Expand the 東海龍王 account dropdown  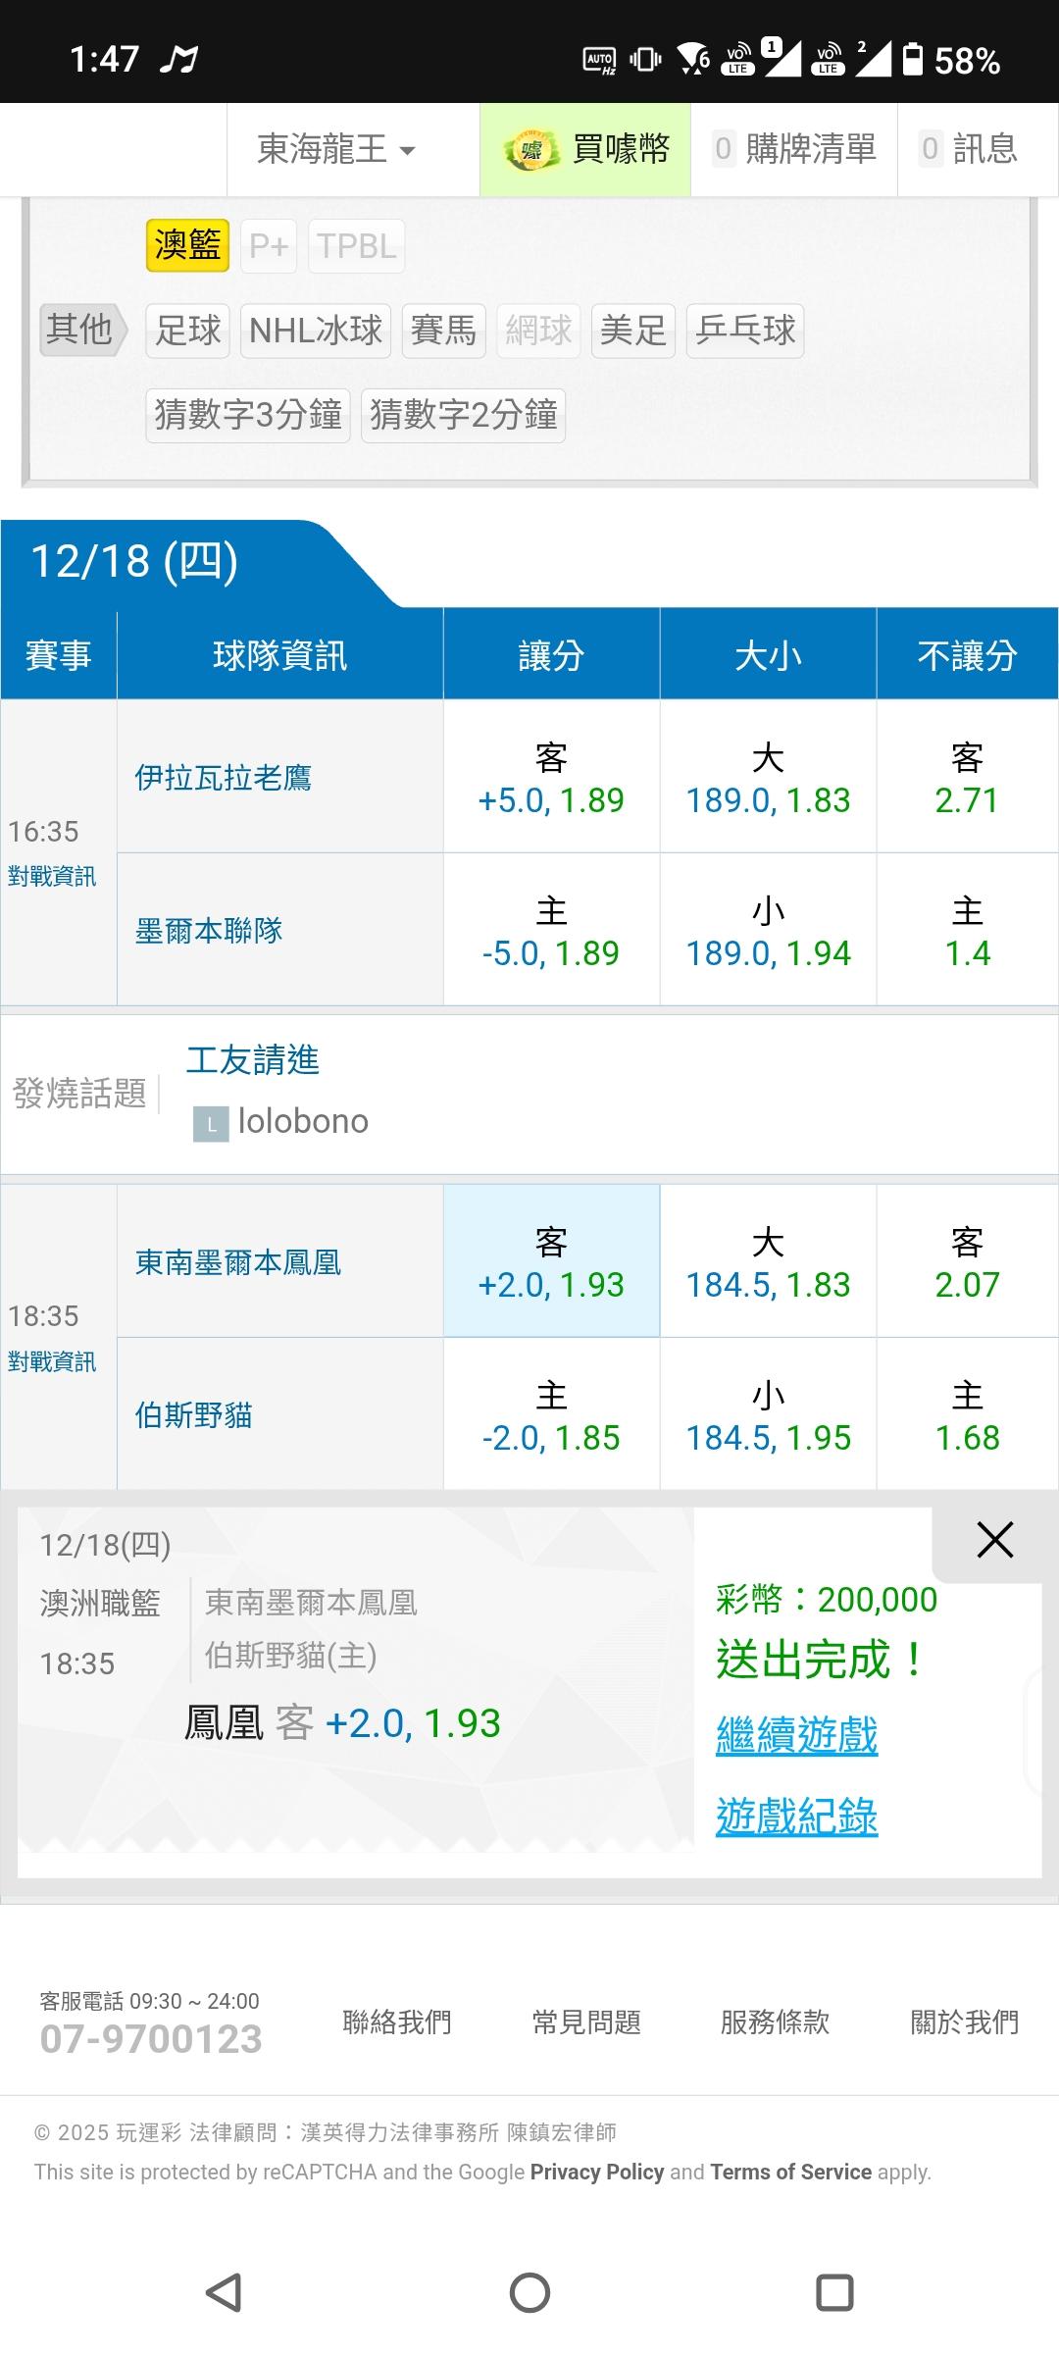336,150
